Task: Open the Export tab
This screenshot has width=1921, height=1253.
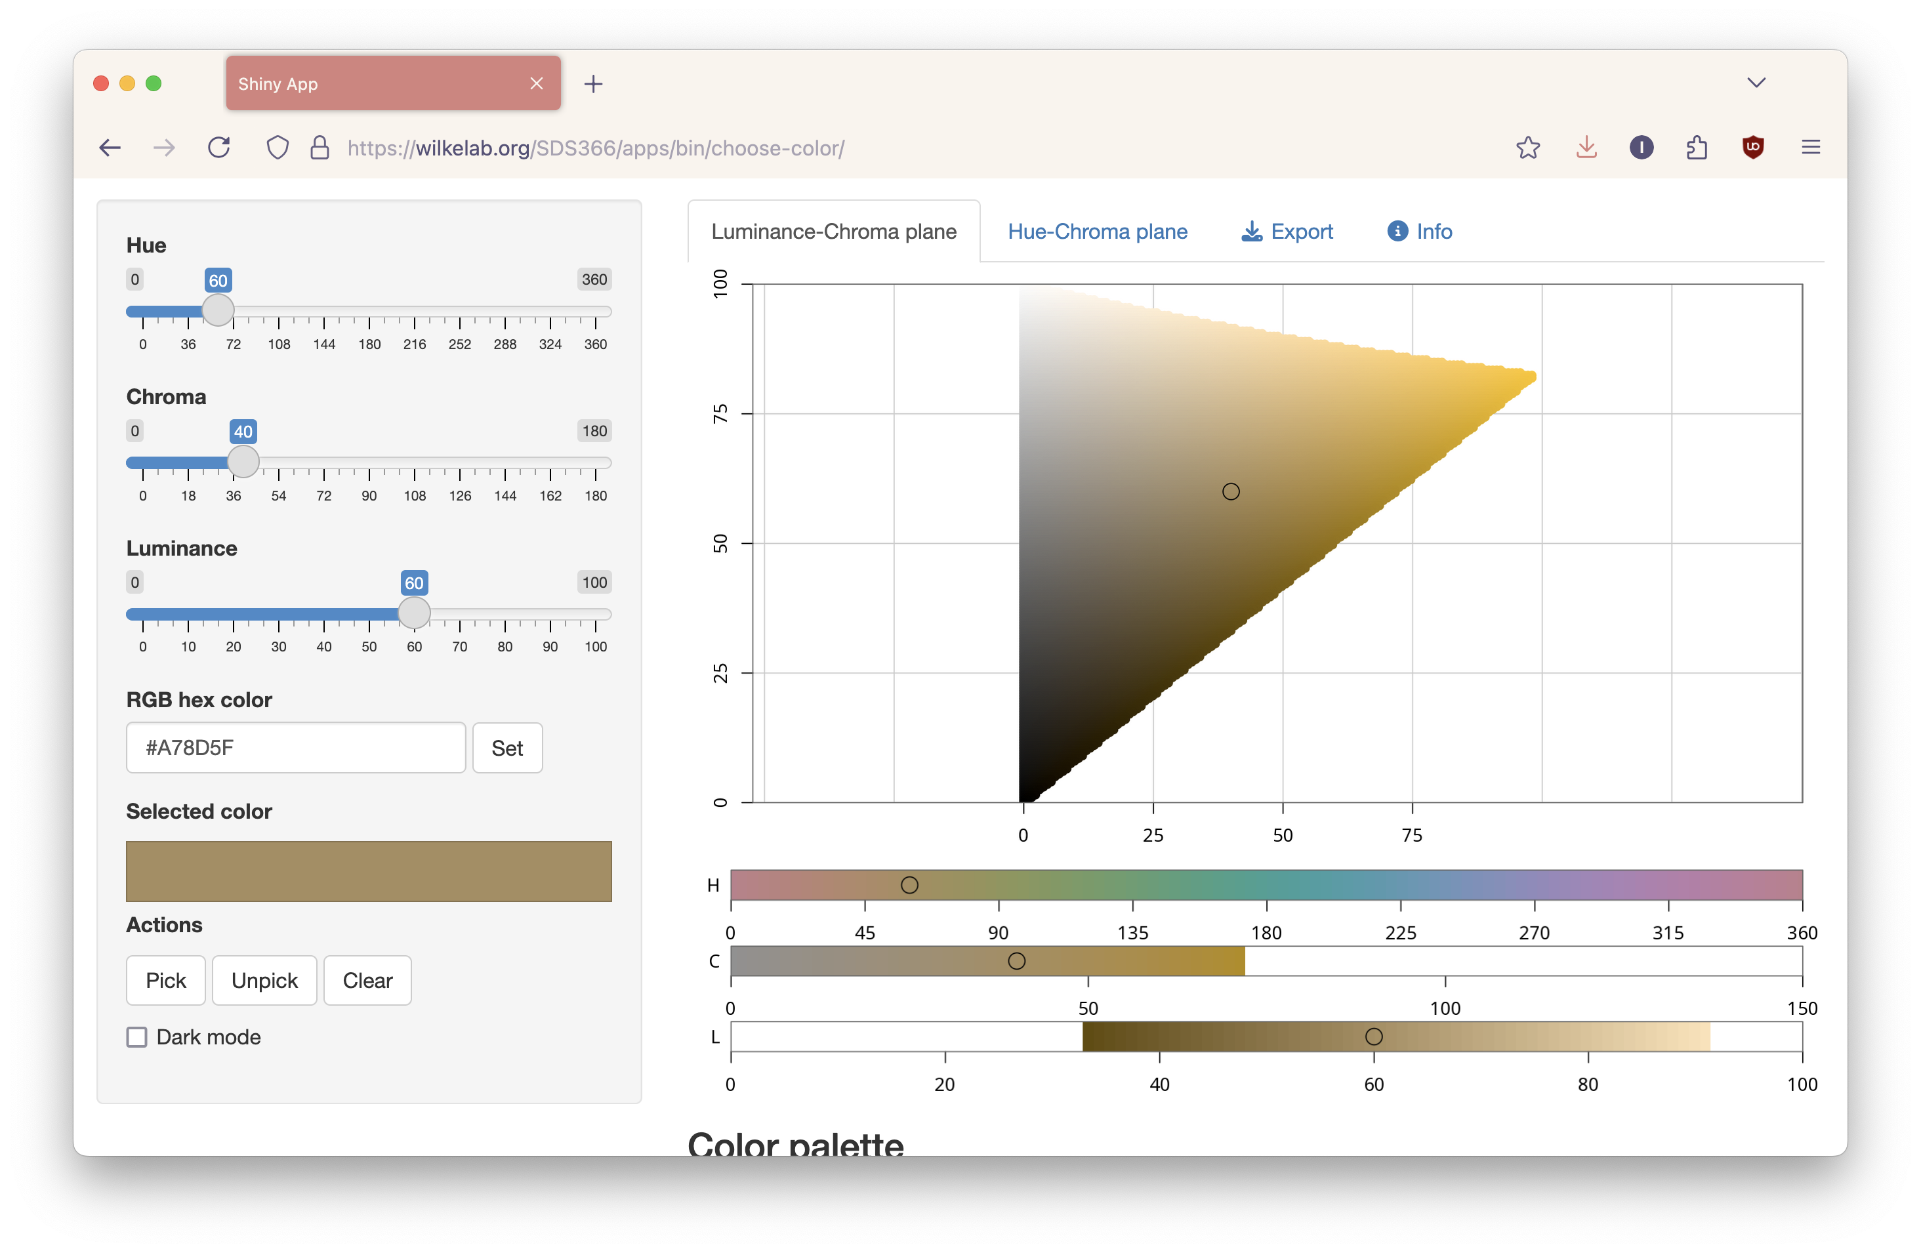Action: coord(1287,232)
